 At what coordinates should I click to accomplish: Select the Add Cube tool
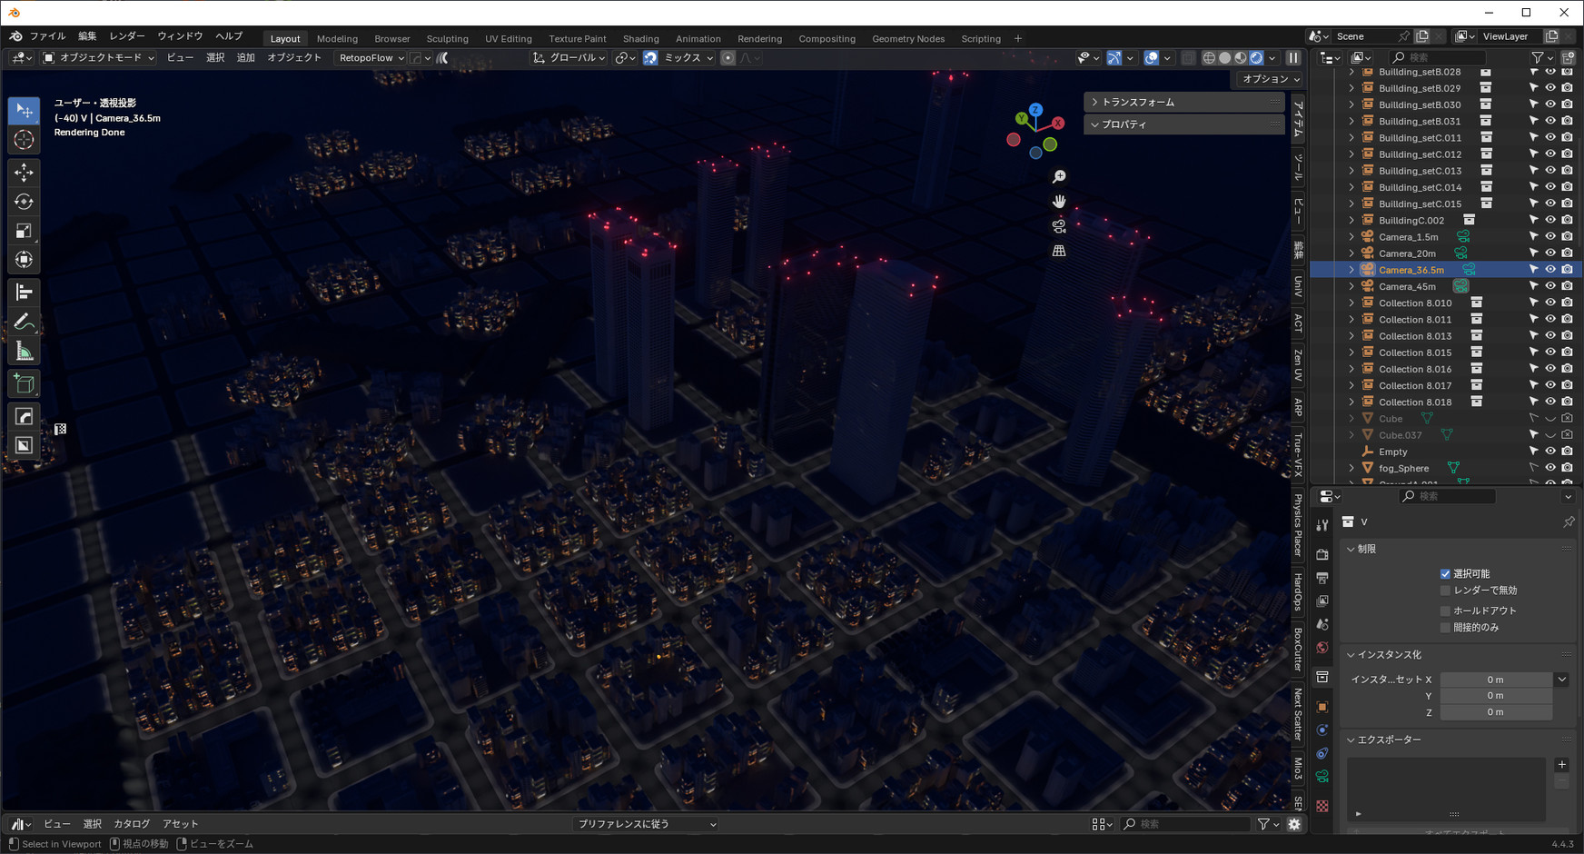24,383
